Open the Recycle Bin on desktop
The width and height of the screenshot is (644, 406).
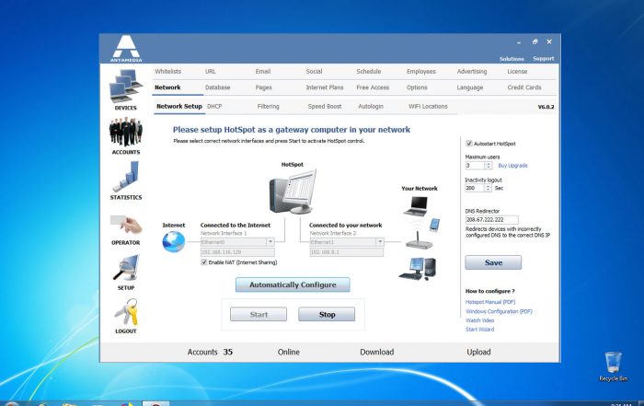tap(613, 366)
